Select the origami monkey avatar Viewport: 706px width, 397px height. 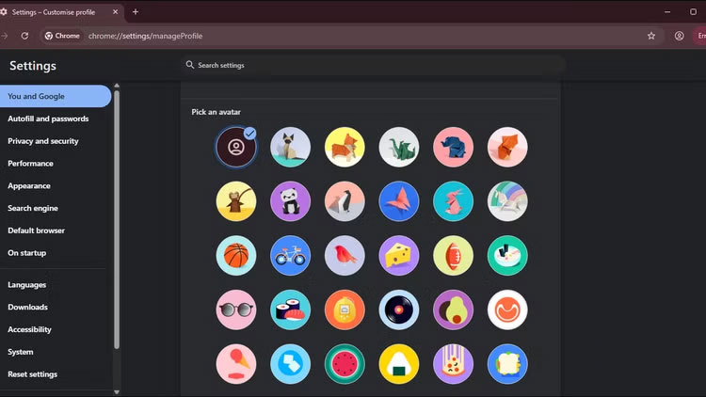tap(236, 201)
